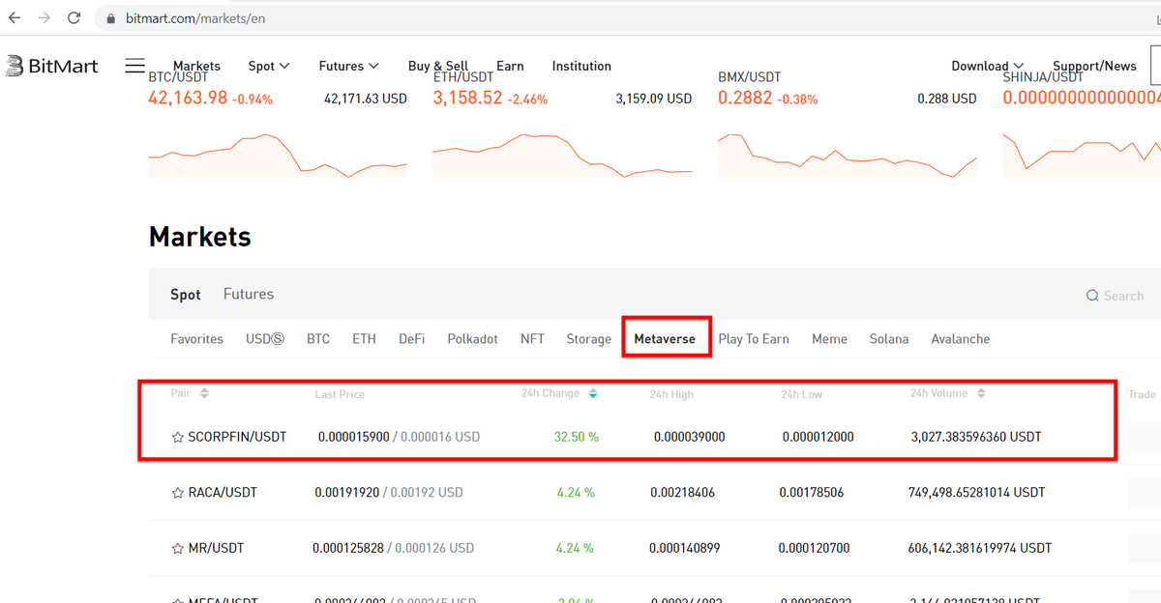Image resolution: width=1161 pixels, height=603 pixels.
Task: Click MR/USDT pair name
Action: tap(216, 548)
